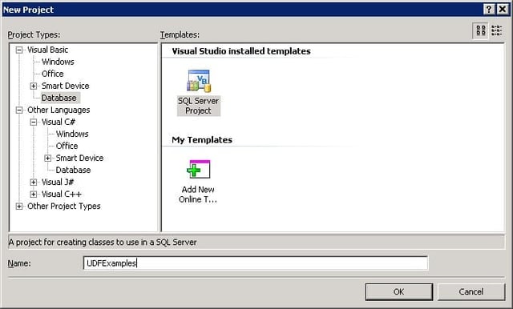Select Office under Visual Basic

53,74
